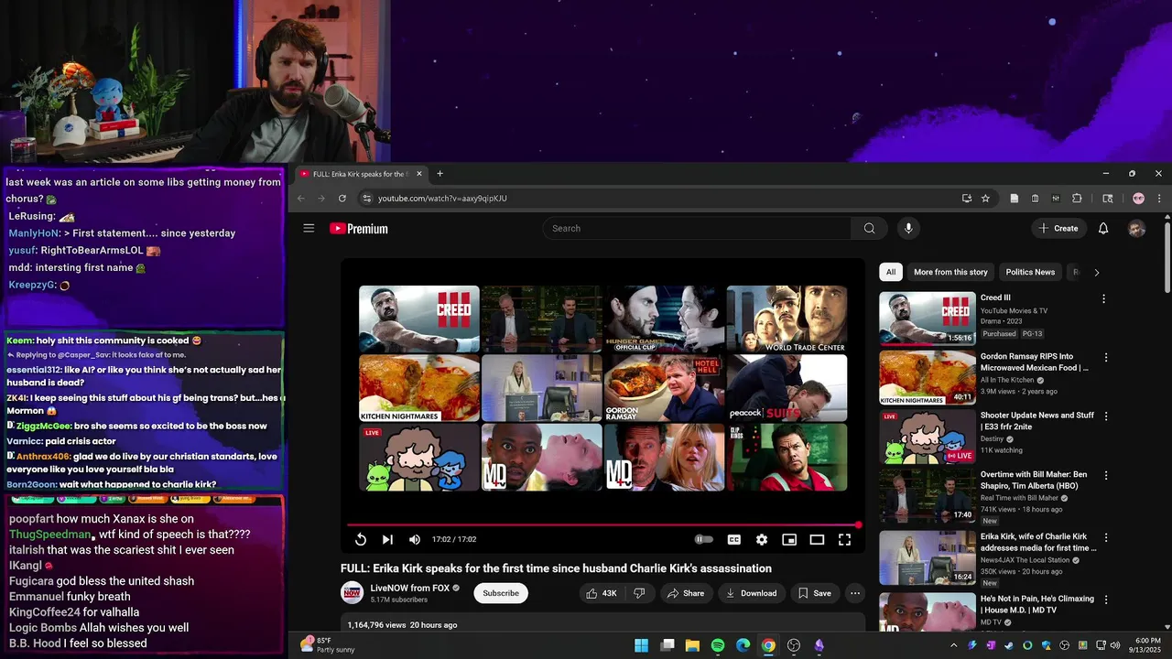Open the Chrome three-dot menu
The width and height of the screenshot is (1172, 659).
point(1159,198)
